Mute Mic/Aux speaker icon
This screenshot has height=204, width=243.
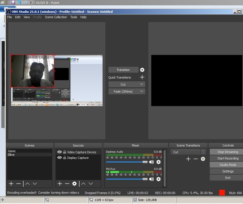(x=151, y=179)
